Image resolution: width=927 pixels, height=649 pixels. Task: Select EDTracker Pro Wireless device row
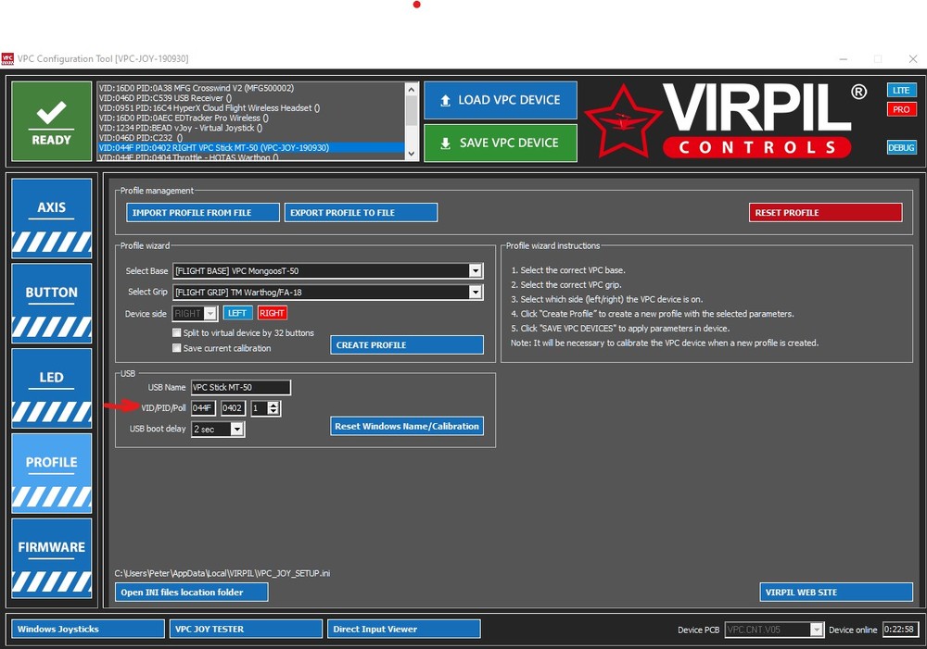click(x=250, y=119)
